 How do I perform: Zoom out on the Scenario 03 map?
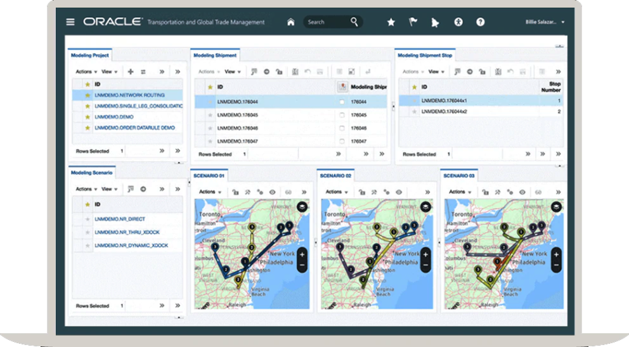(x=556, y=265)
